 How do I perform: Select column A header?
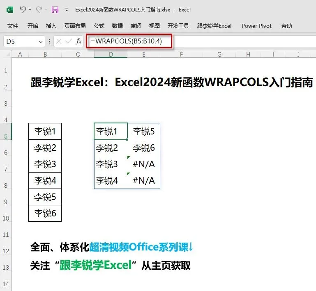pos(20,54)
